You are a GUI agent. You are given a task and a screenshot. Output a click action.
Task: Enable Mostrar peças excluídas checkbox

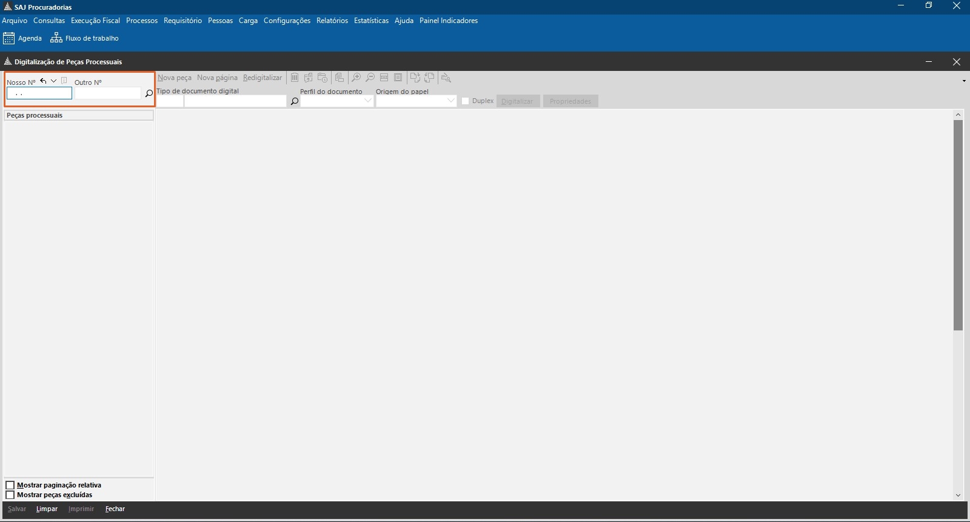point(10,495)
